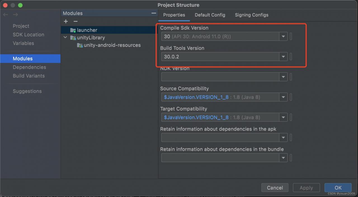Screen dimensions: 358x197
Task: Open Compile Sdk Version dropdown
Action: 283,37
